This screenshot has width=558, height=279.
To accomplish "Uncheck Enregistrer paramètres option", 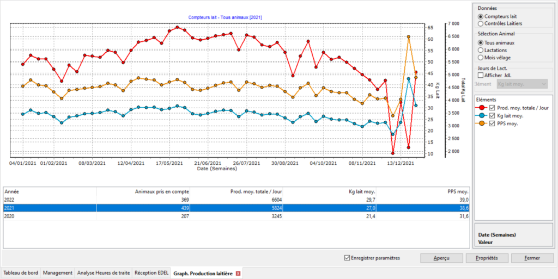I will [x=348, y=258].
